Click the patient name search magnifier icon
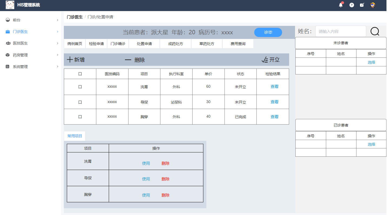The height and width of the screenshot is (215, 390). [375, 32]
